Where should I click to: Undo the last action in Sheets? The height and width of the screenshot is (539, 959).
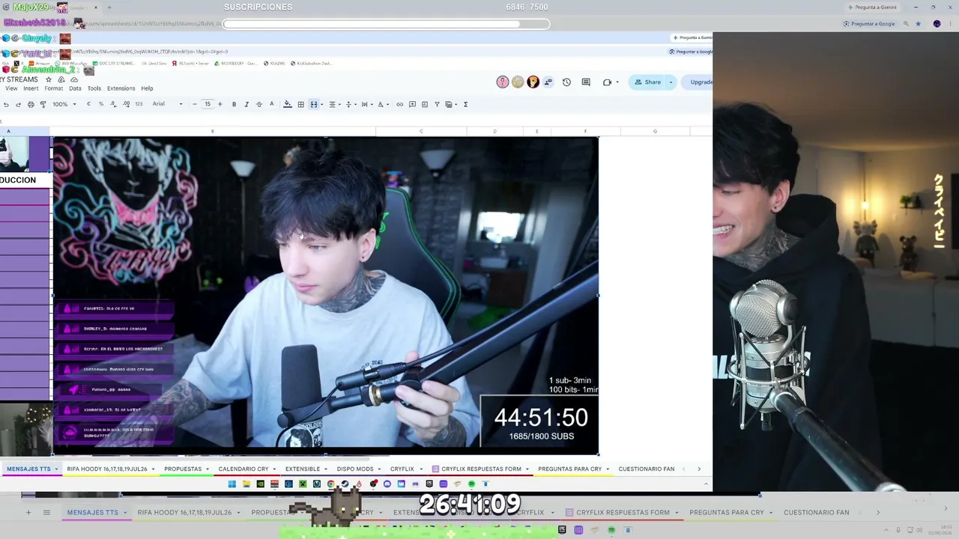[x=6, y=104]
